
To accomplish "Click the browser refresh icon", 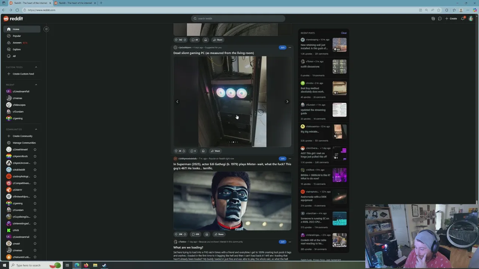I will click(x=17, y=10).
